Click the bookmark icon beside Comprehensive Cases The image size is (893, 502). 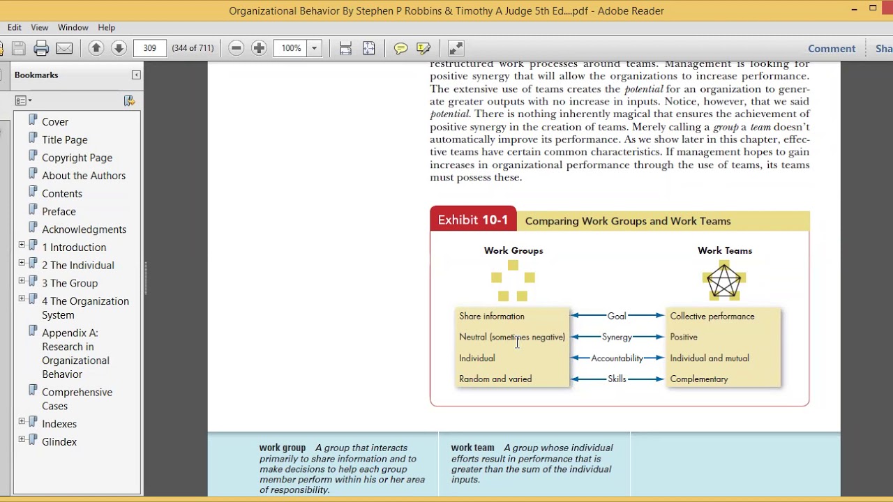(33, 390)
